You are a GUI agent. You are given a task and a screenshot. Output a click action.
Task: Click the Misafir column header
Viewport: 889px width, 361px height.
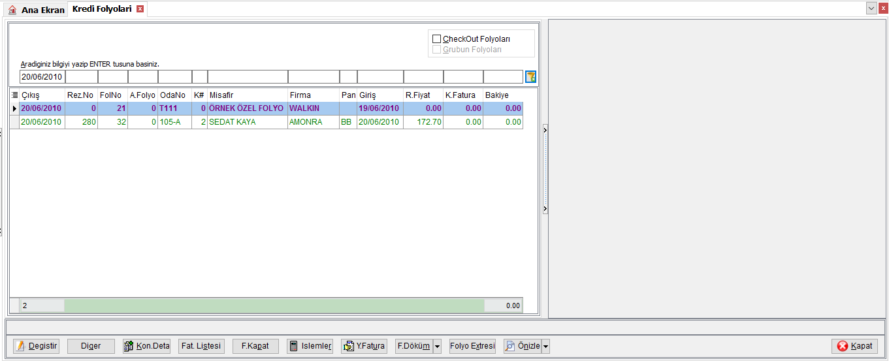[248, 95]
